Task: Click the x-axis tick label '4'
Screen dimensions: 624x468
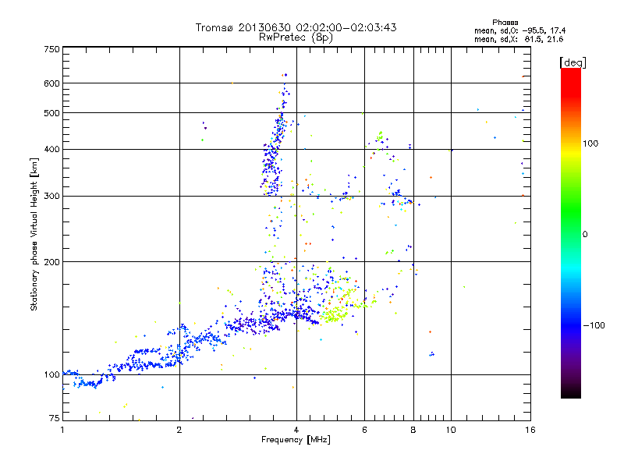Action: point(296,430)
